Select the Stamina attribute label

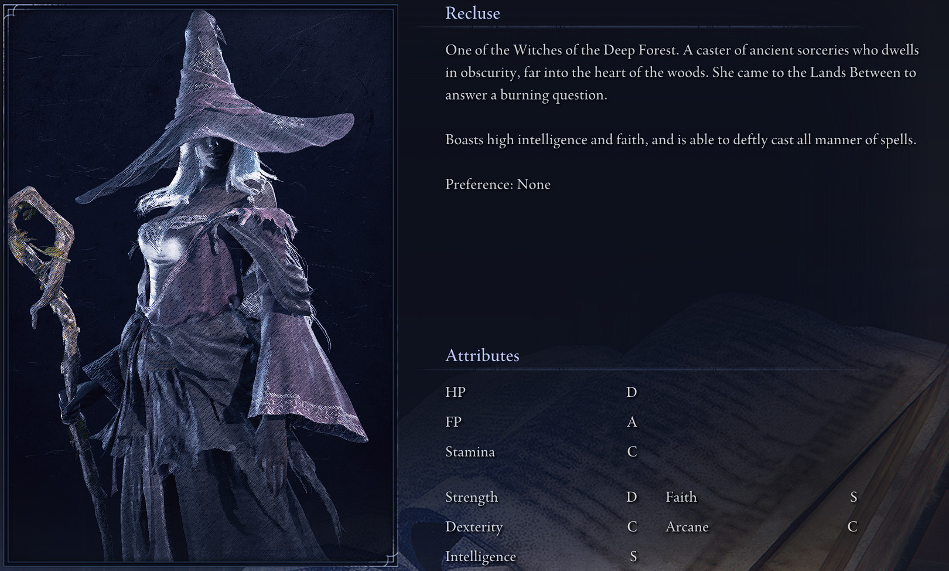[470, 451]
